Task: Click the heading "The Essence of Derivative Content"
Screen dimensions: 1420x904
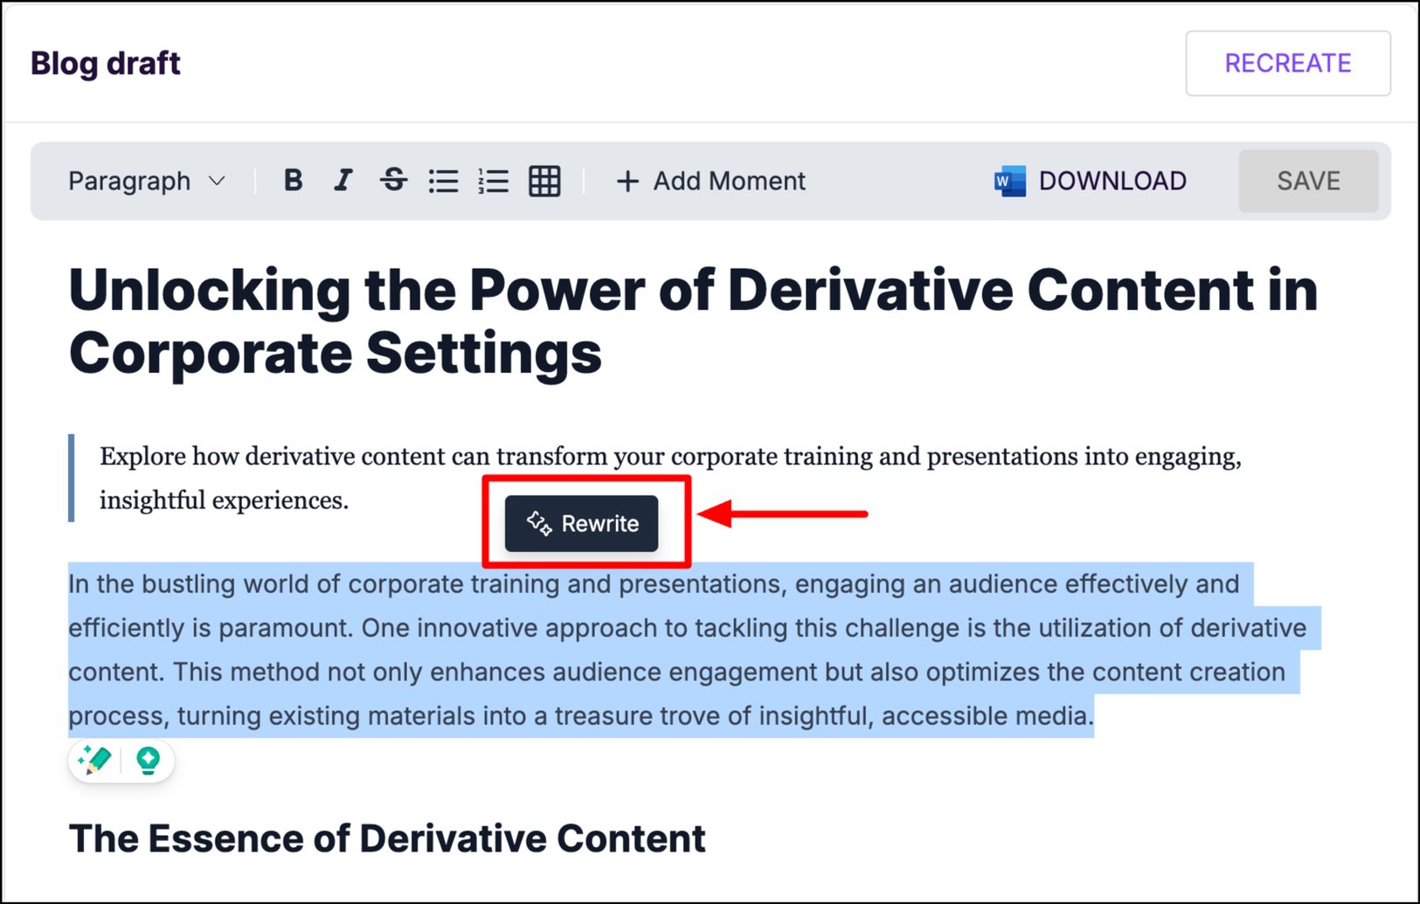Action: click(x=387, y=838)
